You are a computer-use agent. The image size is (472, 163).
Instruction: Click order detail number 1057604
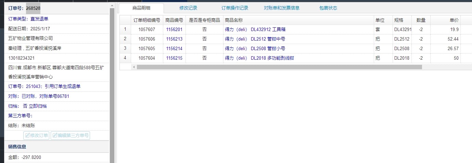(x=147, y=58)
